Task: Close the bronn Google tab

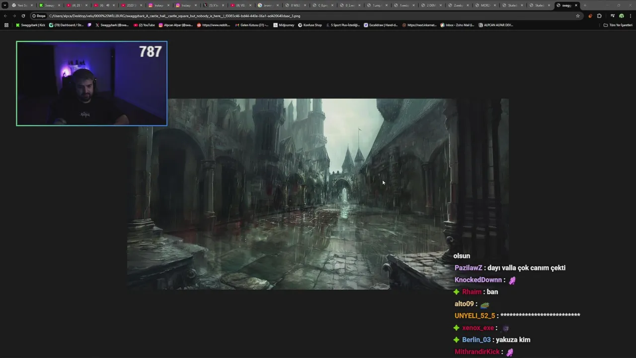Action: click(277, 5)
